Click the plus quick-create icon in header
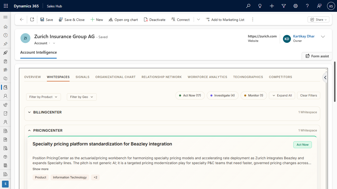This screenshot has width=337, height=189. coord(272,6)
